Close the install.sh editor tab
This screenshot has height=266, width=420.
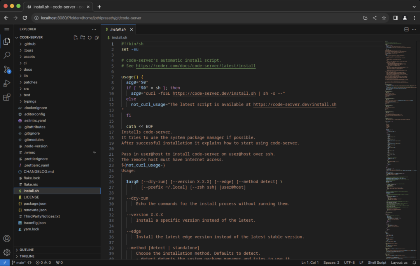pyautogui.click(x=131, y=30)
